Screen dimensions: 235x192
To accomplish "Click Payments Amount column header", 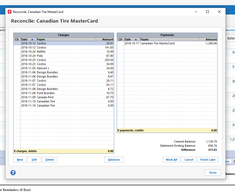I will pos(208,39).
